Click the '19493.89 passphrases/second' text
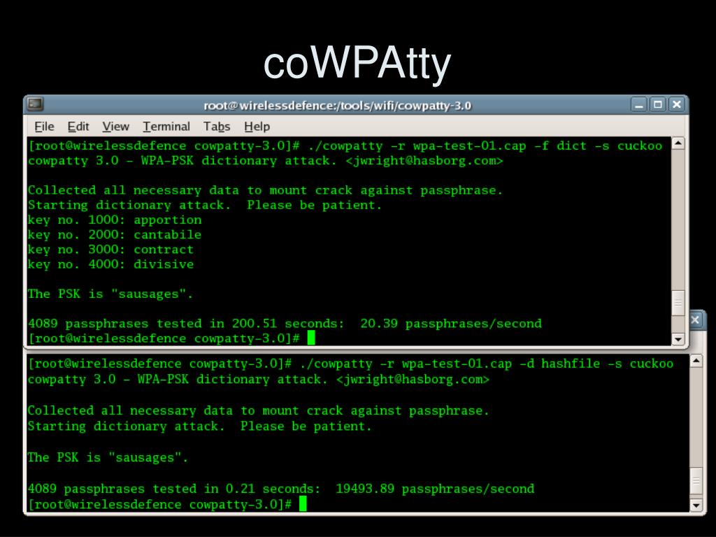Viewport: 716px width, 537px height. 435,489
